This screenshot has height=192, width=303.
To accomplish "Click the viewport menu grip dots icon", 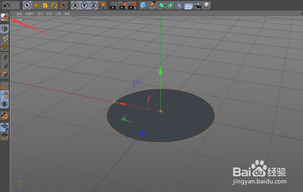I will pos(13,14).
